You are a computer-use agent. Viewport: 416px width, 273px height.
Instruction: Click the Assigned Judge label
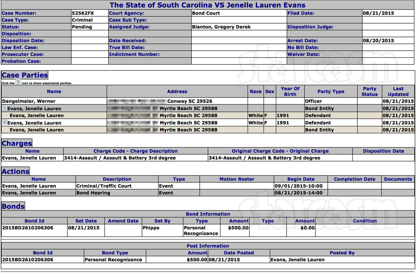pos(129,27)
